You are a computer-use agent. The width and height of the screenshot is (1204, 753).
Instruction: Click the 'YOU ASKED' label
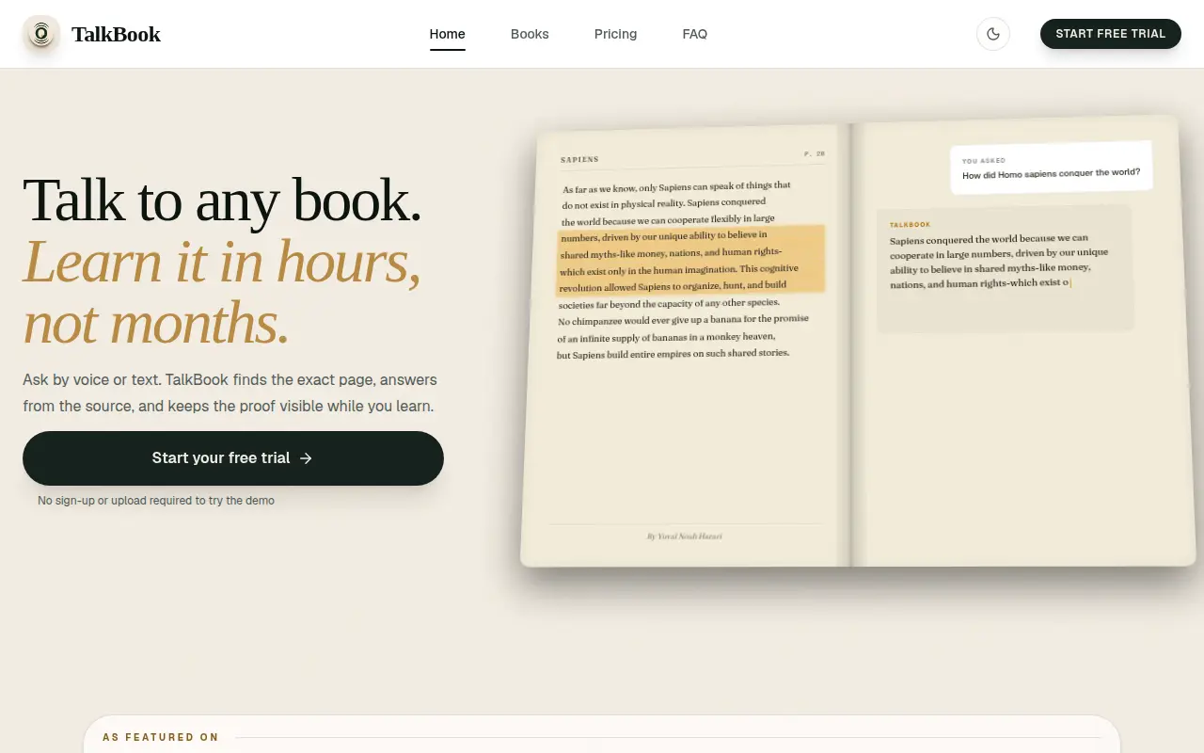(983, 161)
